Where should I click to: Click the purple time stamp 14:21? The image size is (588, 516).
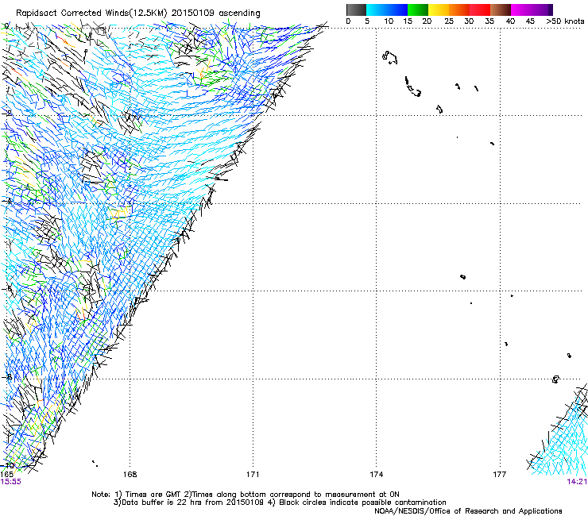pos(577,482)
